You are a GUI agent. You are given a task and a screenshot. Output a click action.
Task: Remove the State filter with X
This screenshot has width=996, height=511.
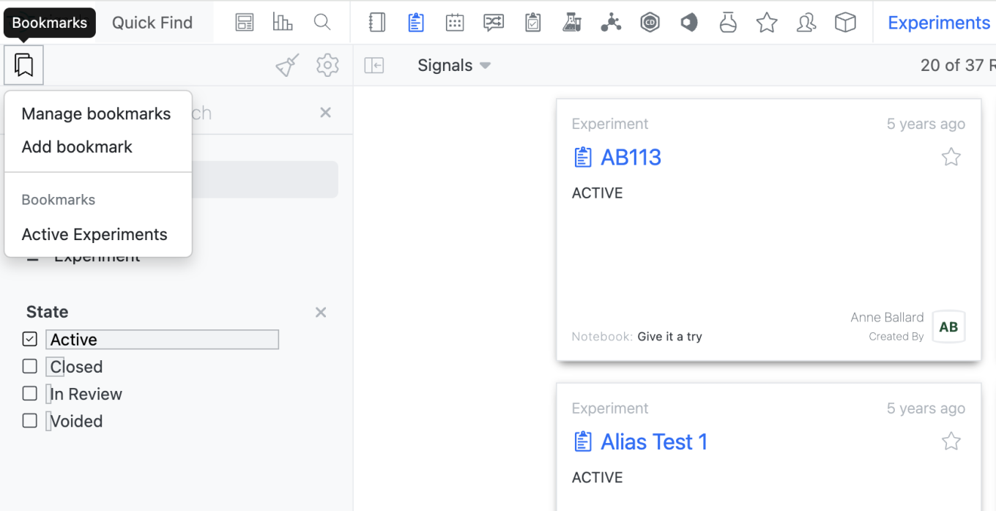click(321, 313)
